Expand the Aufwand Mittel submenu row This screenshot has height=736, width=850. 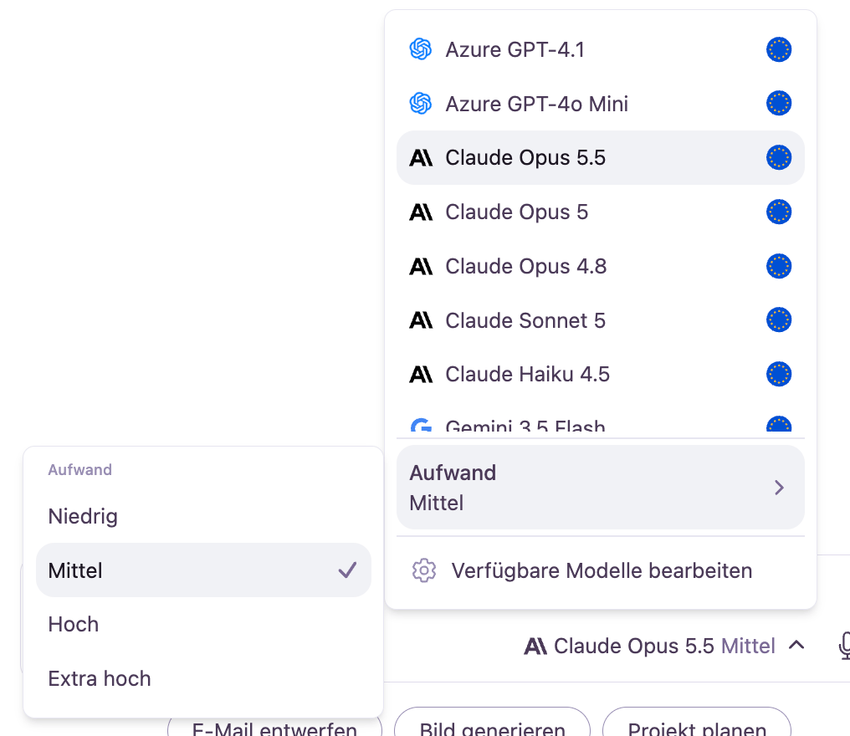601,488
